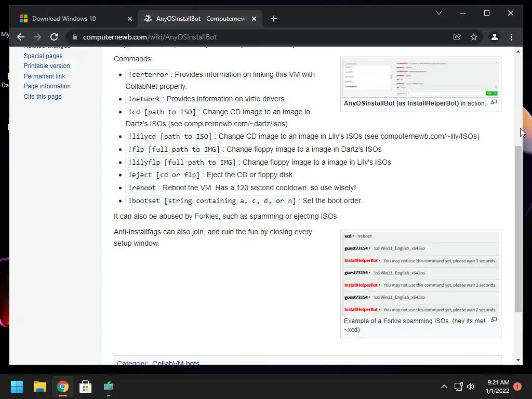Reload the current wiki page

54,37
